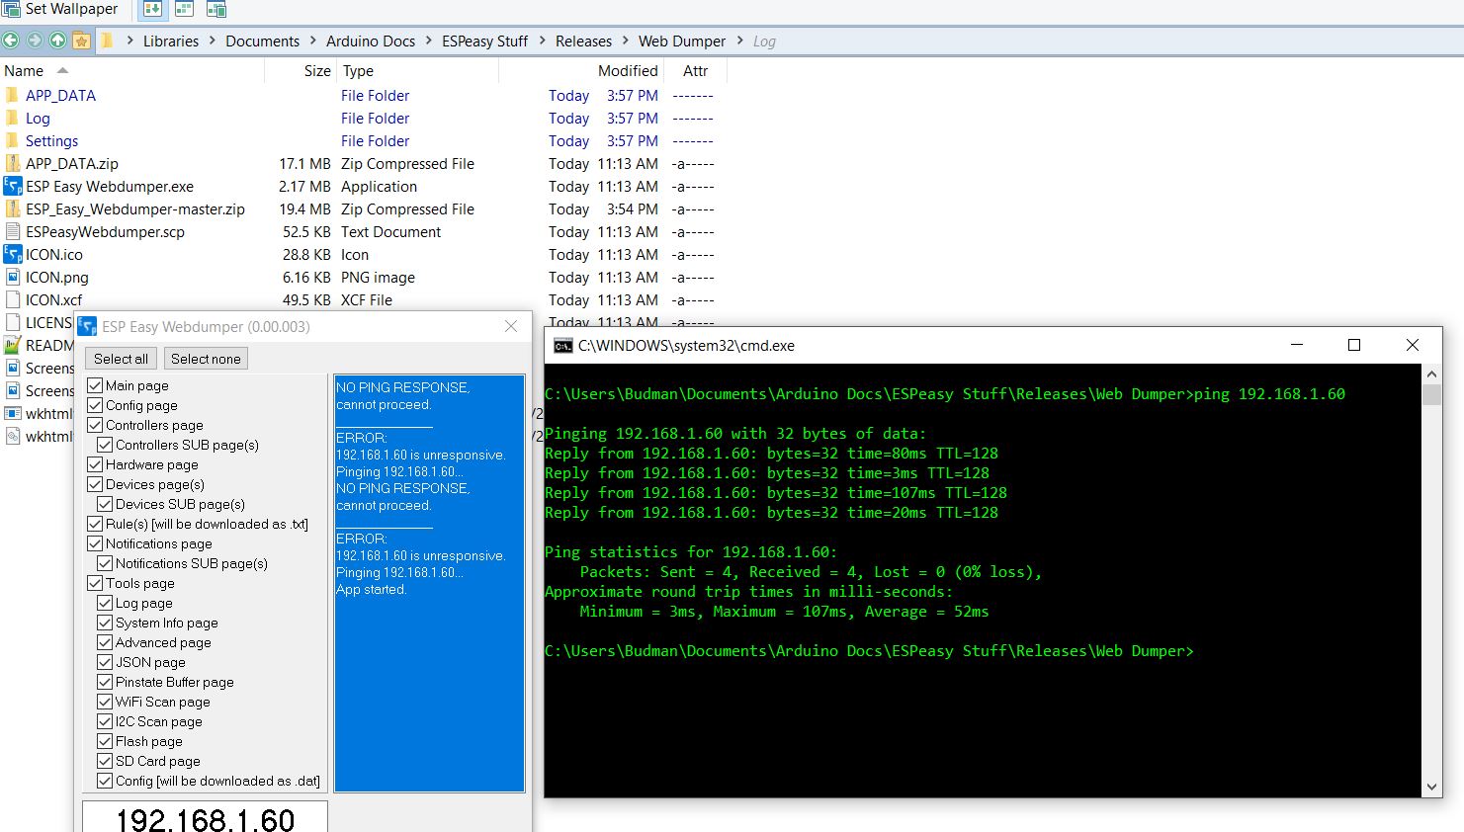Image resolution: width=1464 pixels, height=832 pixels.
Task: Navigate to ESPeasy Stuff breadcrumb
Action: pos(485,41)
